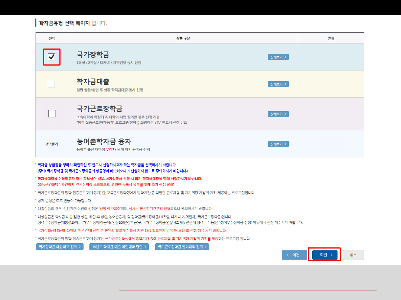Screen dimensions: 401x300
Task: Click the 국가장학금 product title
Action: pyautogui.click(x=93, y=54)
